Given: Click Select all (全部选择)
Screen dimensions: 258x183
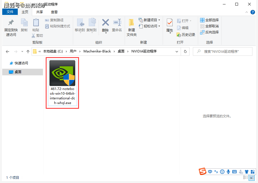Looking at the screenshot, I should [209, 20].
